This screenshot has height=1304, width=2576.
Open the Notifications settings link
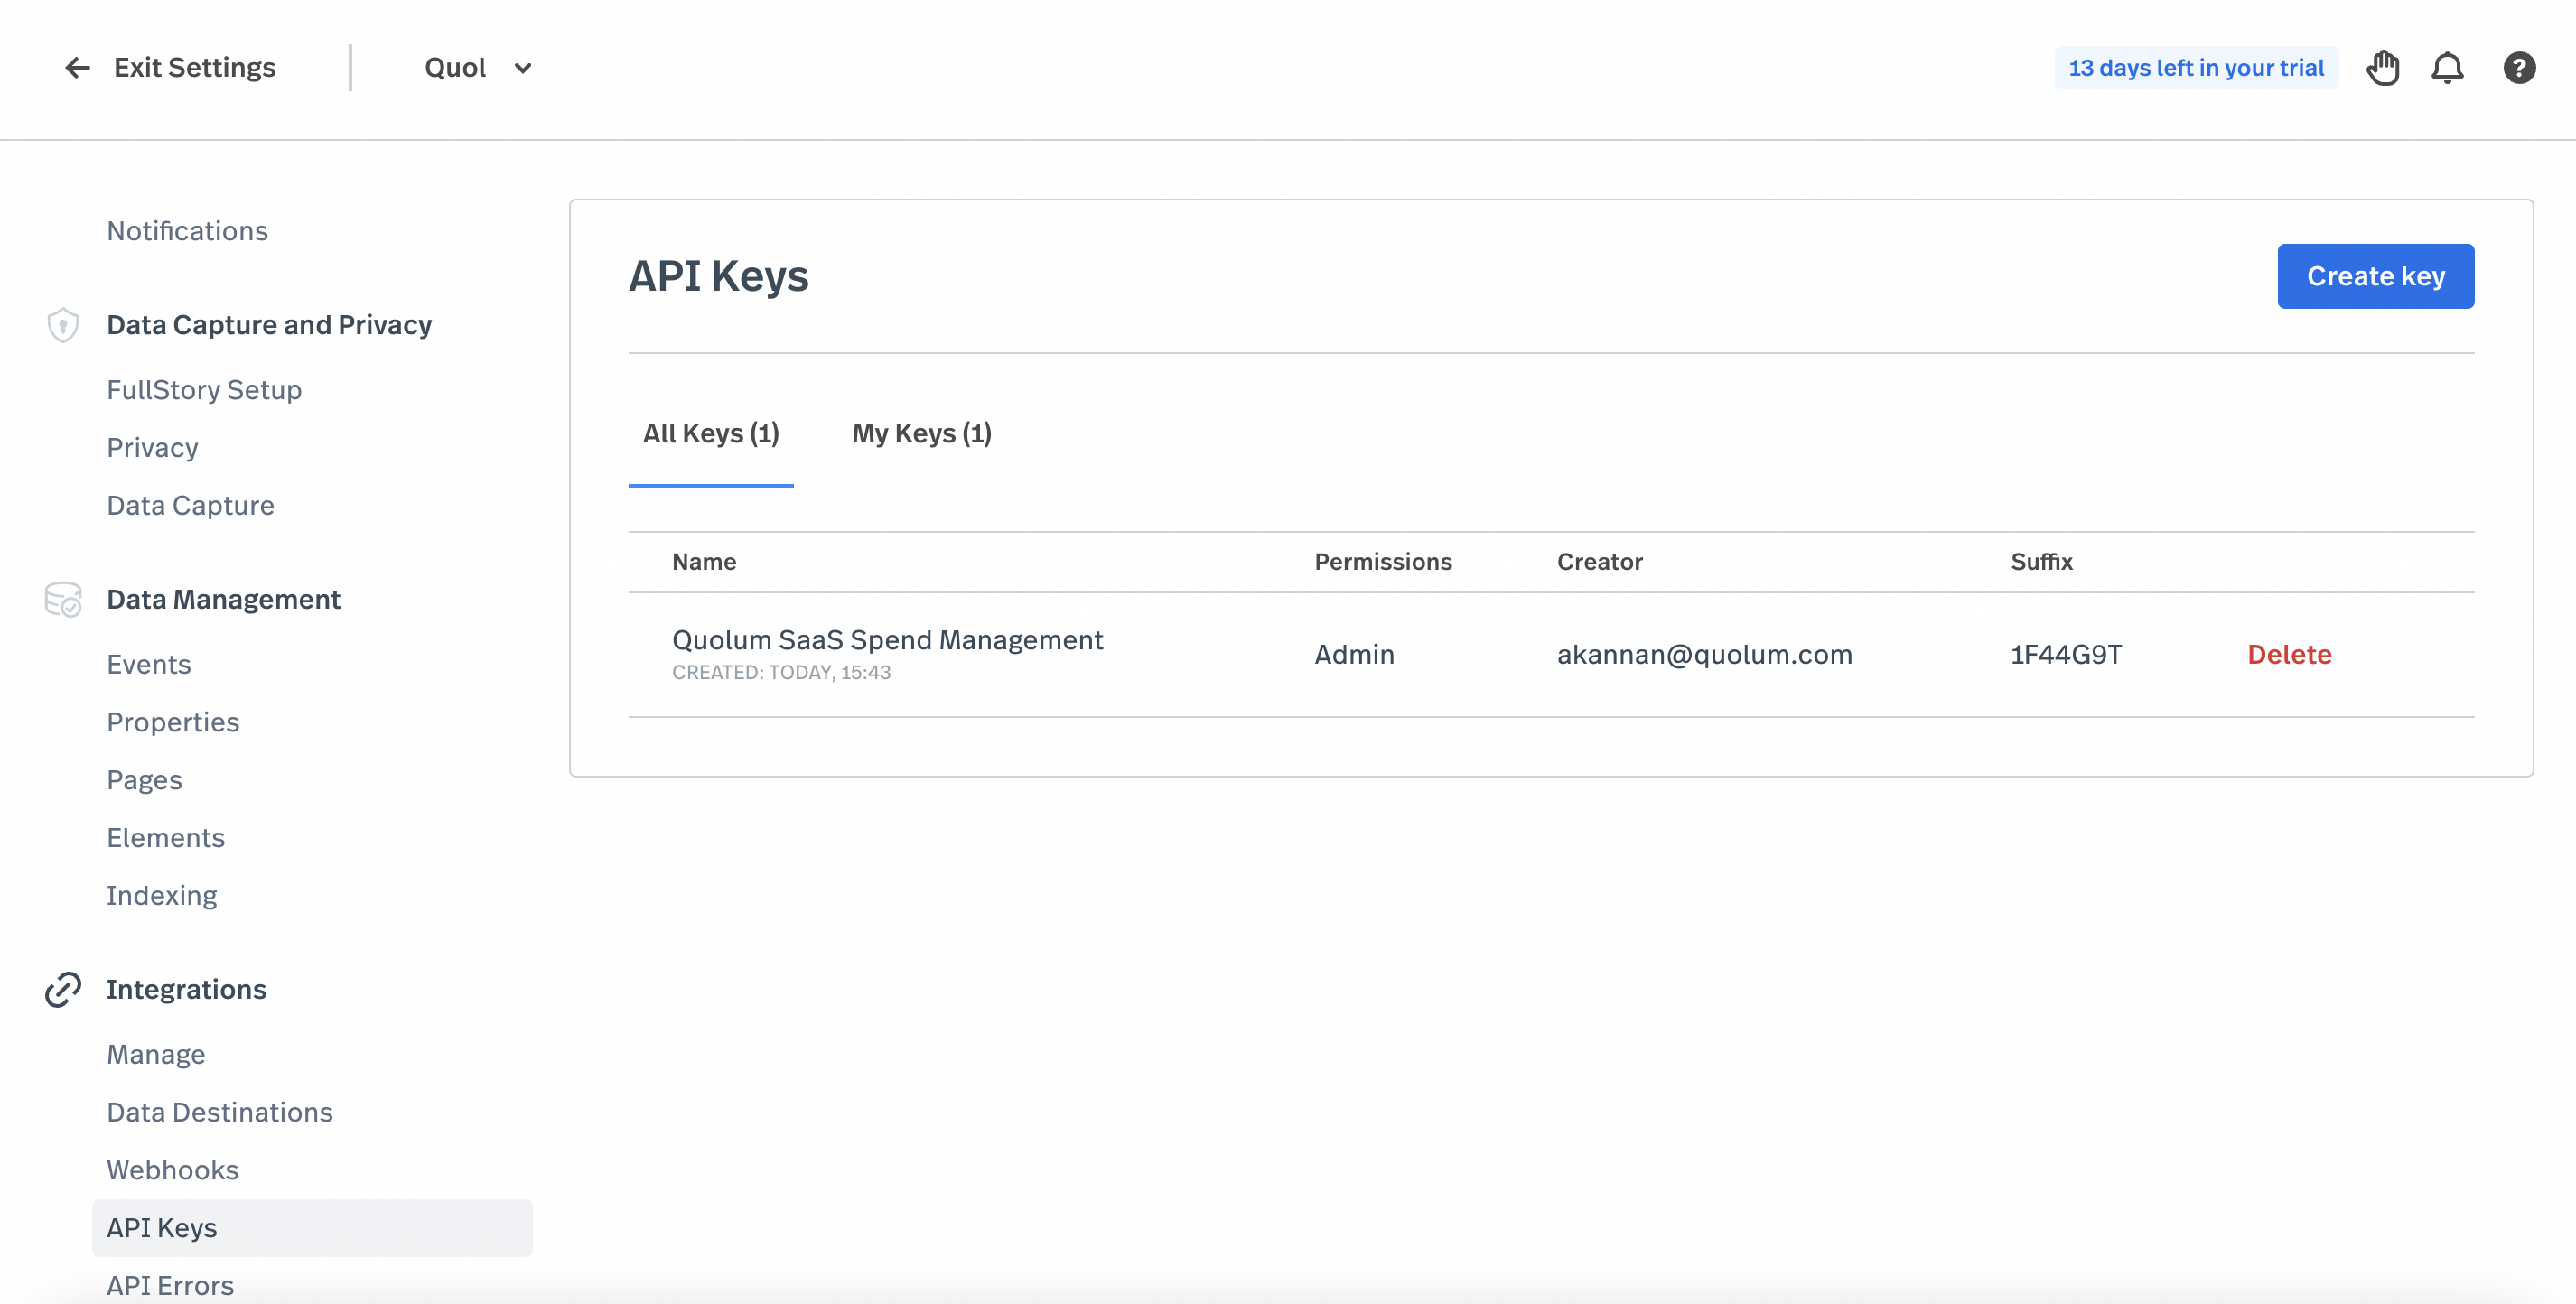187,231
